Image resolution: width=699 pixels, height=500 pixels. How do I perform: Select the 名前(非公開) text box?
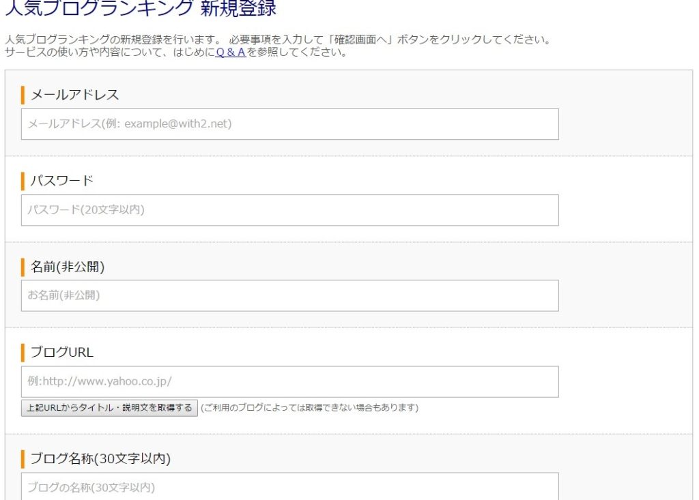[289, 295]
